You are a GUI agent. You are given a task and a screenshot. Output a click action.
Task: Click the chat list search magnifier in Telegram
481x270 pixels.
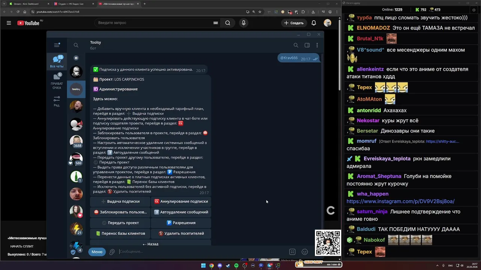pyautogui.click(x=76, y=45)
